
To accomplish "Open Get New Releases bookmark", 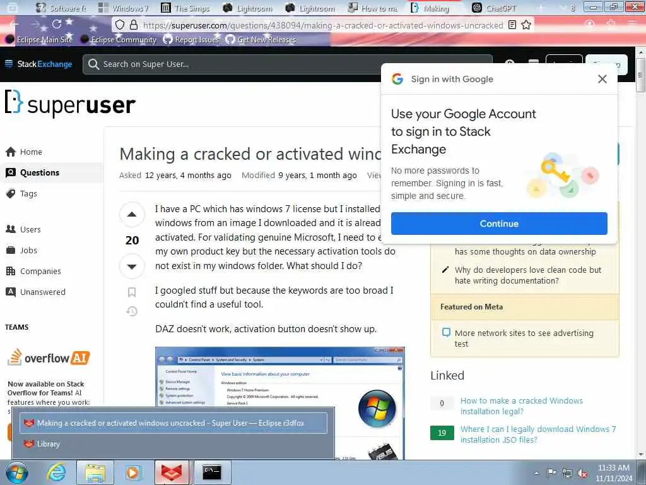I will tap(261, 40).
